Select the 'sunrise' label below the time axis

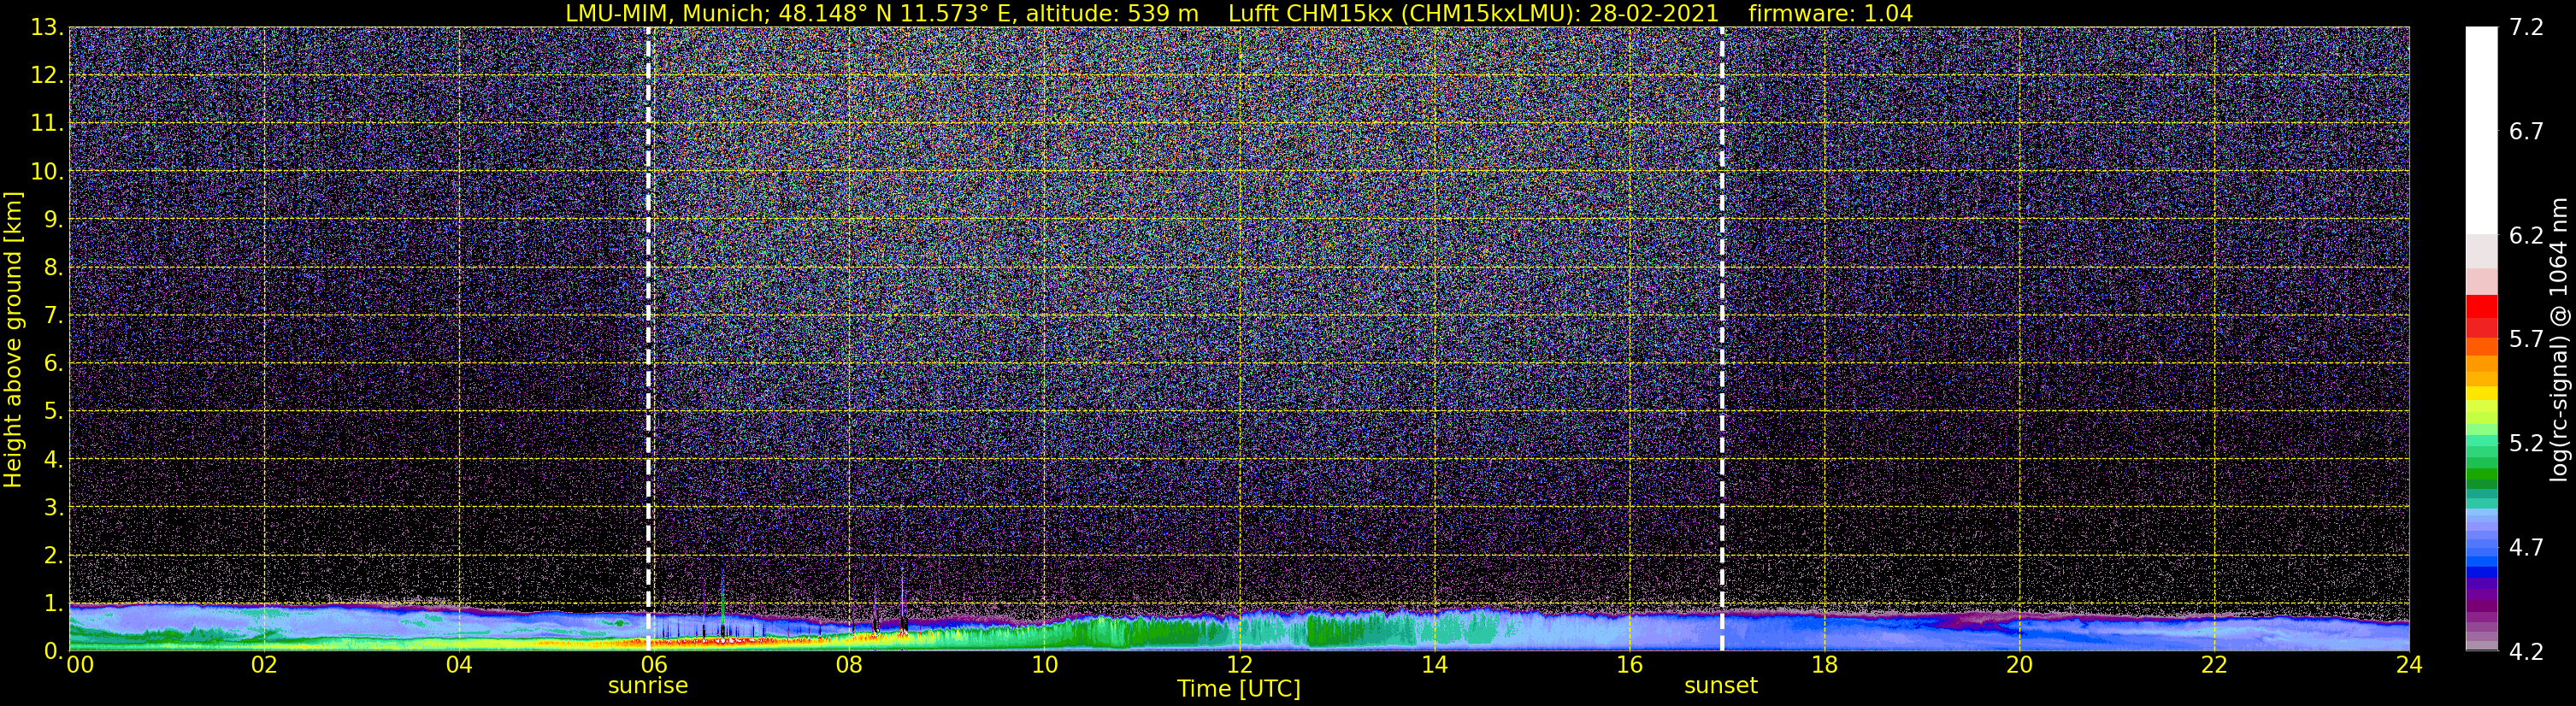coord(648,686)
